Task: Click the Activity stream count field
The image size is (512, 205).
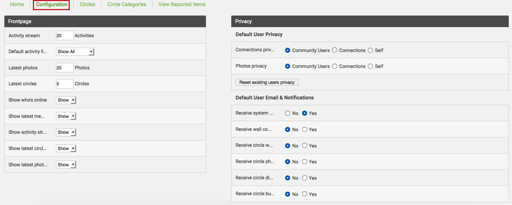Action: click(64, 35)
